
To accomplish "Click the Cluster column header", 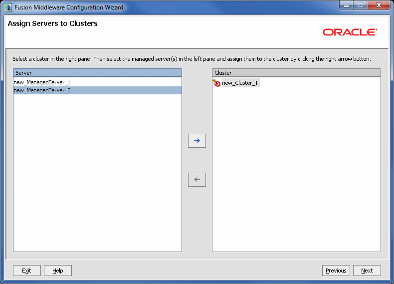I will pyautogui.click(x=297, y=73).
